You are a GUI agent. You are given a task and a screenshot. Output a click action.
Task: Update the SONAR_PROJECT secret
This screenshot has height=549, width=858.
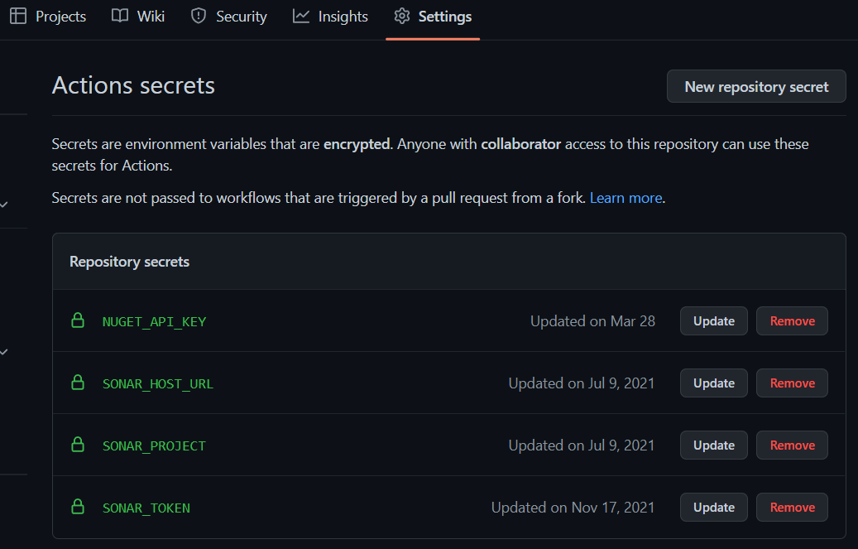click(x=713, y=445)
